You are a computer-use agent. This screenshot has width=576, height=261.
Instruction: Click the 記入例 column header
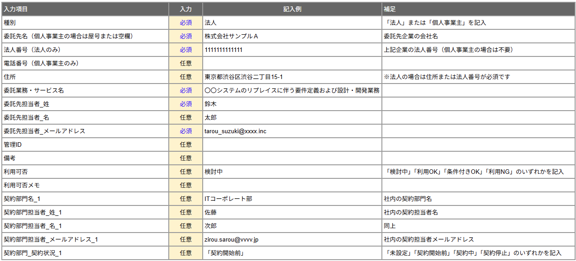(292, 9)
